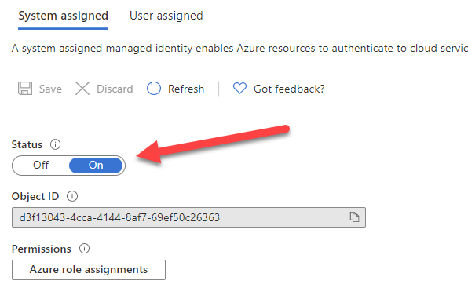Open the Got feedback? link
The image size is (468, 295).
(289, 89)
